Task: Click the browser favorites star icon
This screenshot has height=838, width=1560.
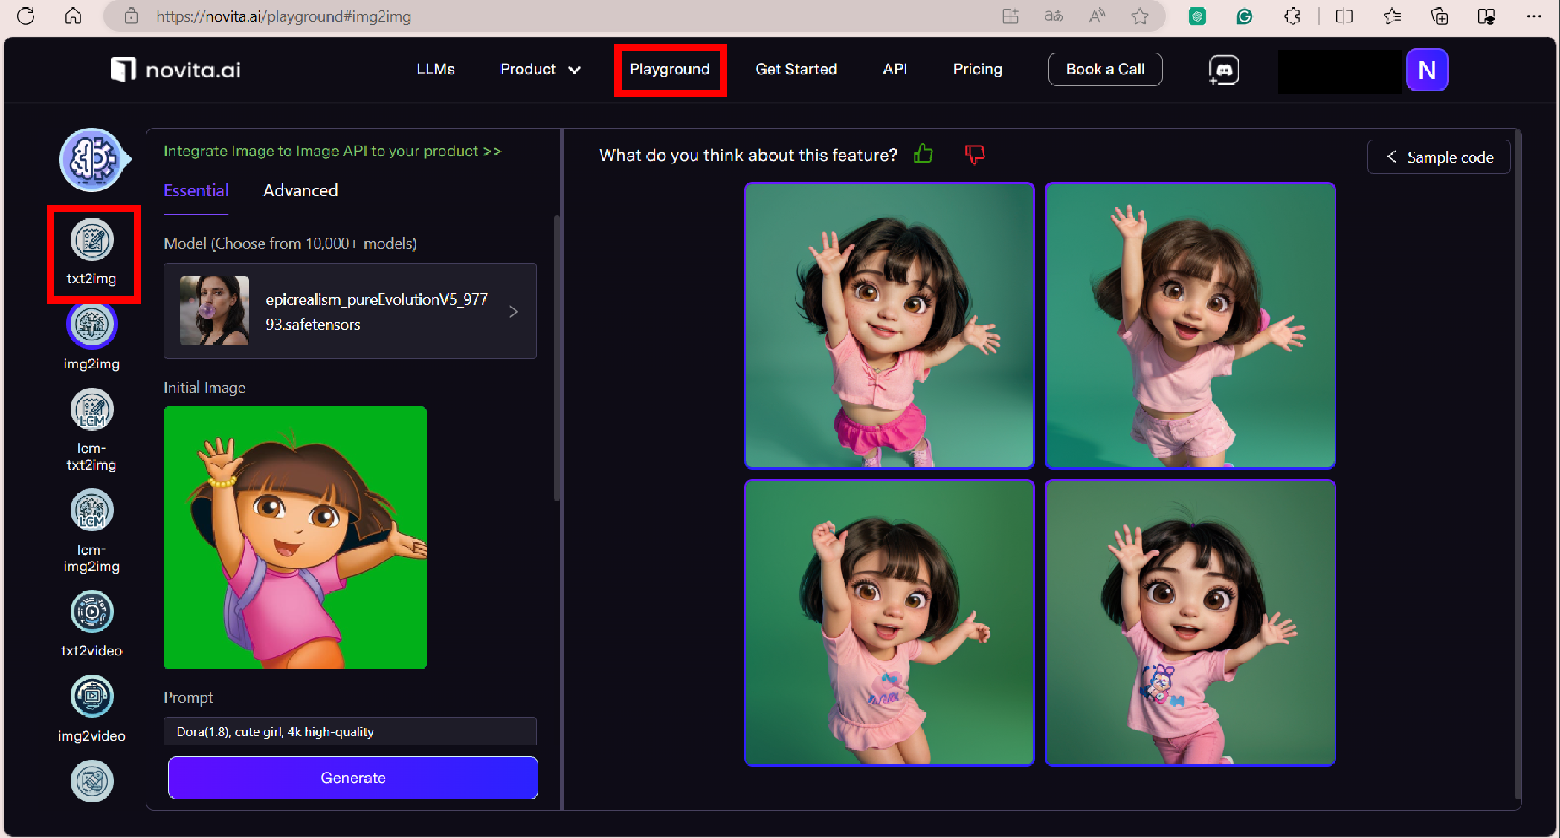Action: coord(1139,16)
